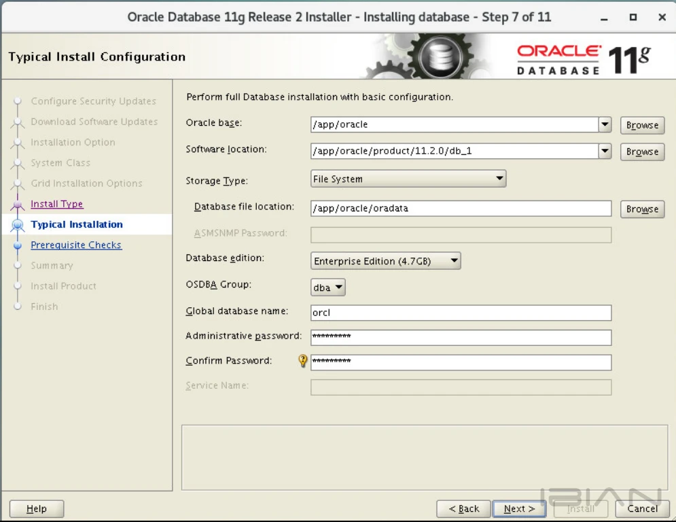676x522 pixels.
Task: Click the Global database name field
Action: [x=461, y=313]
